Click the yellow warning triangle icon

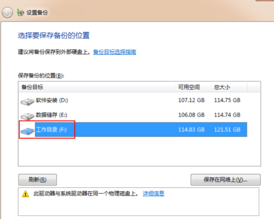26,194
